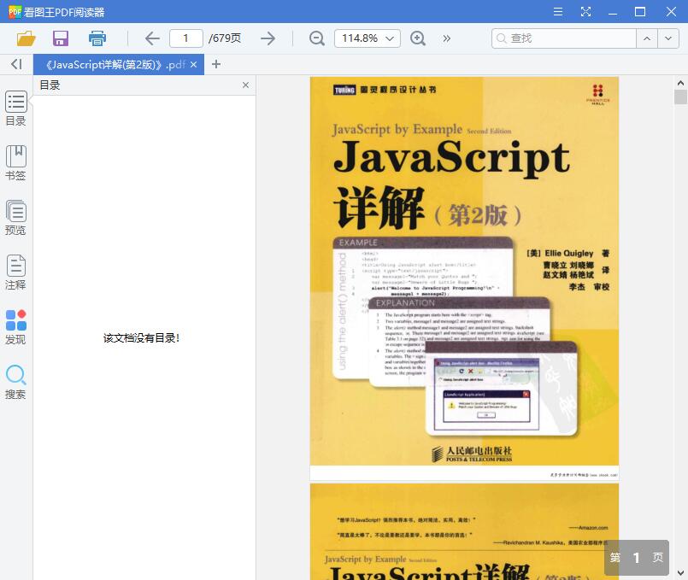The image size is (688, 580).
Task: Enter fullscreen mode icon
Action: pyautogui.click(x=585, y=12)
